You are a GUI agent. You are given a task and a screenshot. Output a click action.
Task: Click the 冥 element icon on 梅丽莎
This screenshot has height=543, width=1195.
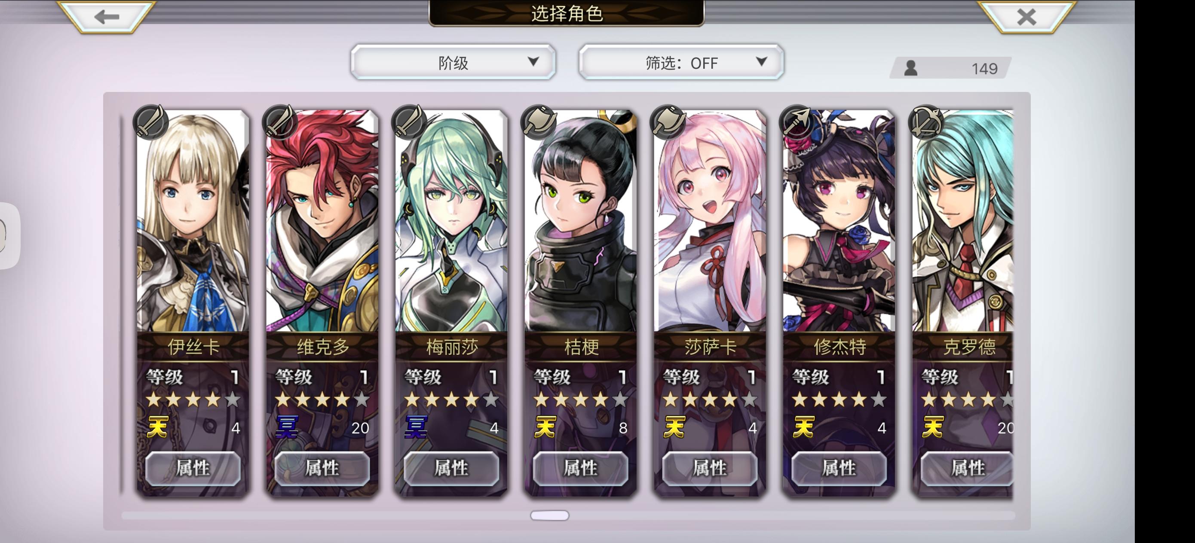click(416, 427)
